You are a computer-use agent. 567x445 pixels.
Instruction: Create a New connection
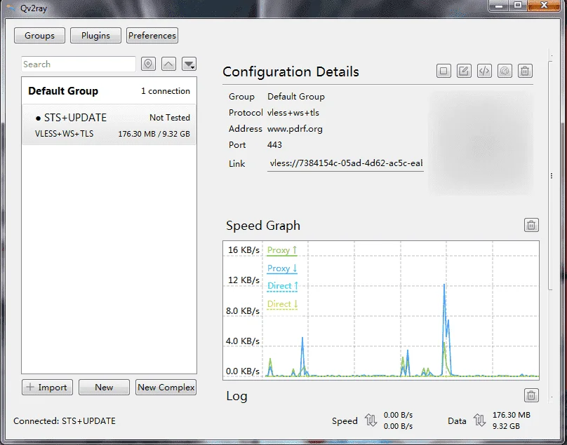tap(104, 388)
